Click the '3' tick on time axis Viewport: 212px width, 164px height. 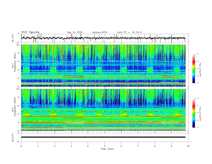click(x=71, y=146)
